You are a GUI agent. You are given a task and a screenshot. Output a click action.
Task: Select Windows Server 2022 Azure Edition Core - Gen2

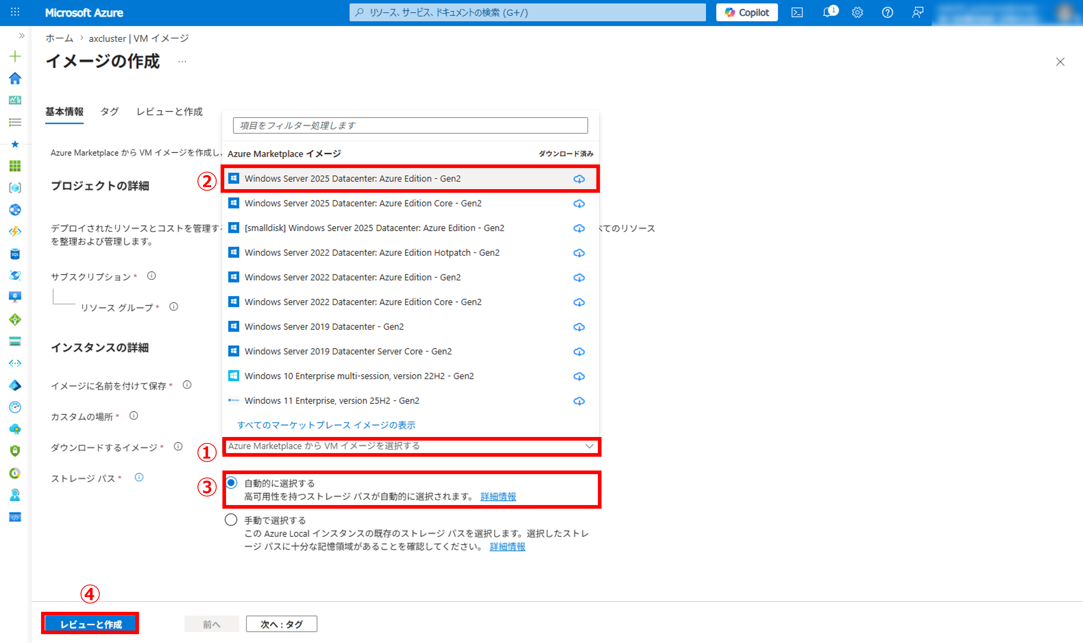[x=410, y=302]
